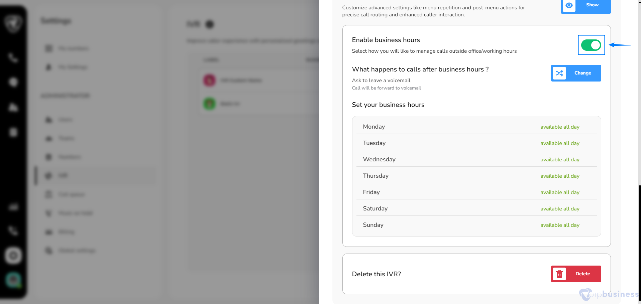Go to Call queue in the settings menu
This screenshot has height=304, width=641.
(71, 194)
